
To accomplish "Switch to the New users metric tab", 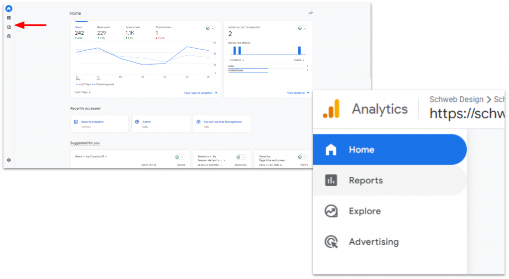I will click(x=104, y=31).
